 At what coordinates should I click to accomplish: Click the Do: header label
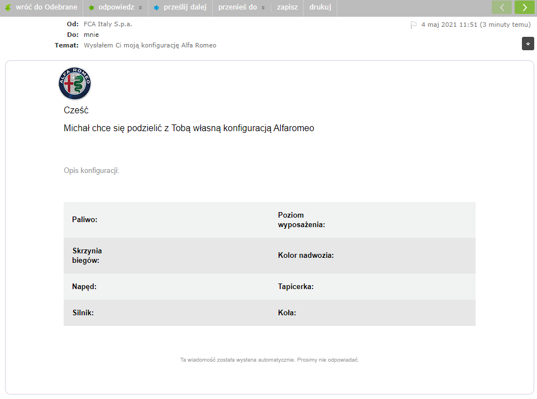point(73,35)
